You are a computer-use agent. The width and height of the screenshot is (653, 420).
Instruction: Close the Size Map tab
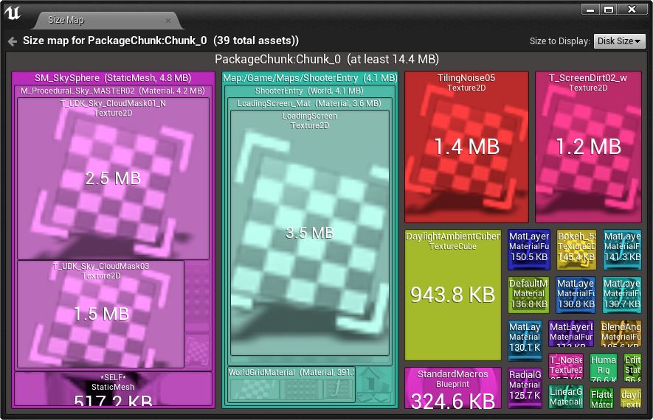coord(167,21)
